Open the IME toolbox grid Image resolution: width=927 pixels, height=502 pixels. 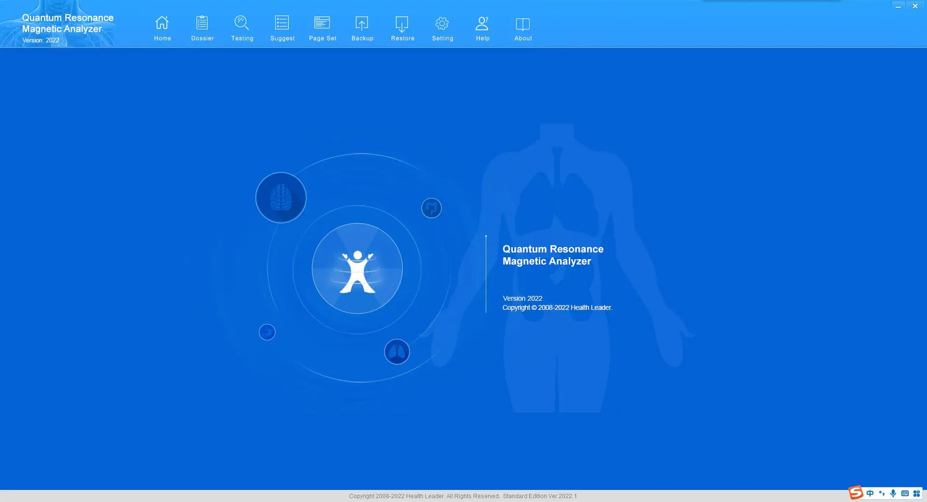coord(916,493)
